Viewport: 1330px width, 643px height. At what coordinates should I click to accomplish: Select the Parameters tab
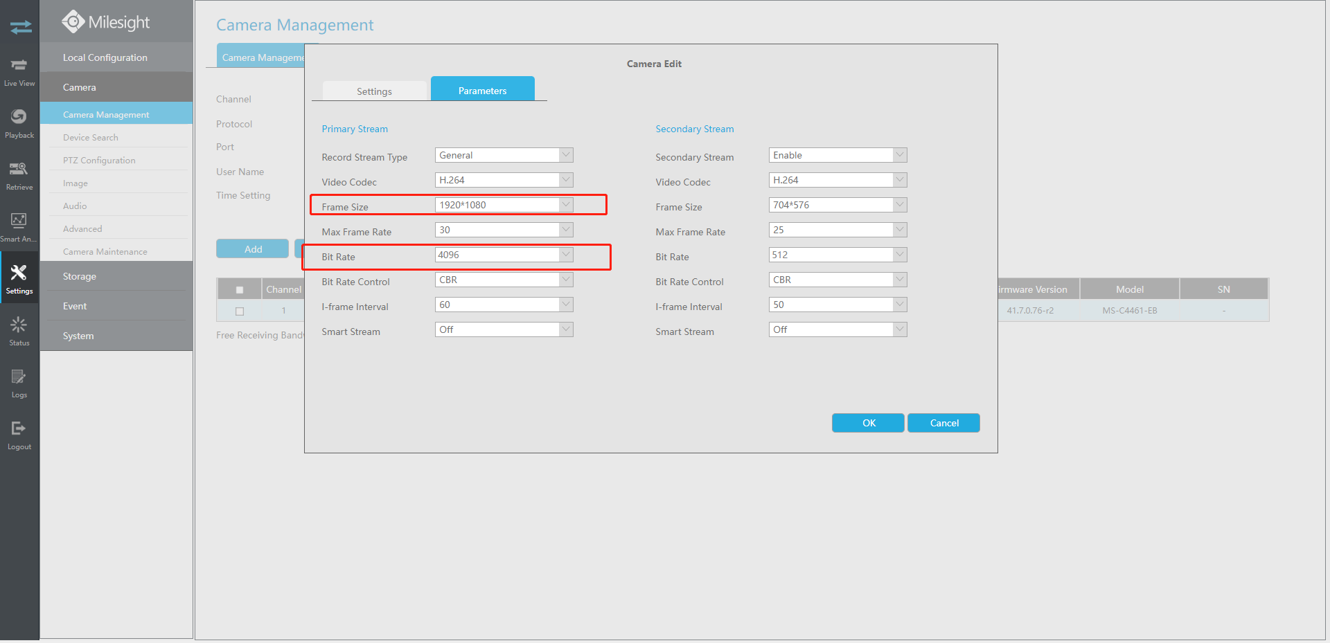pos(483,89)
